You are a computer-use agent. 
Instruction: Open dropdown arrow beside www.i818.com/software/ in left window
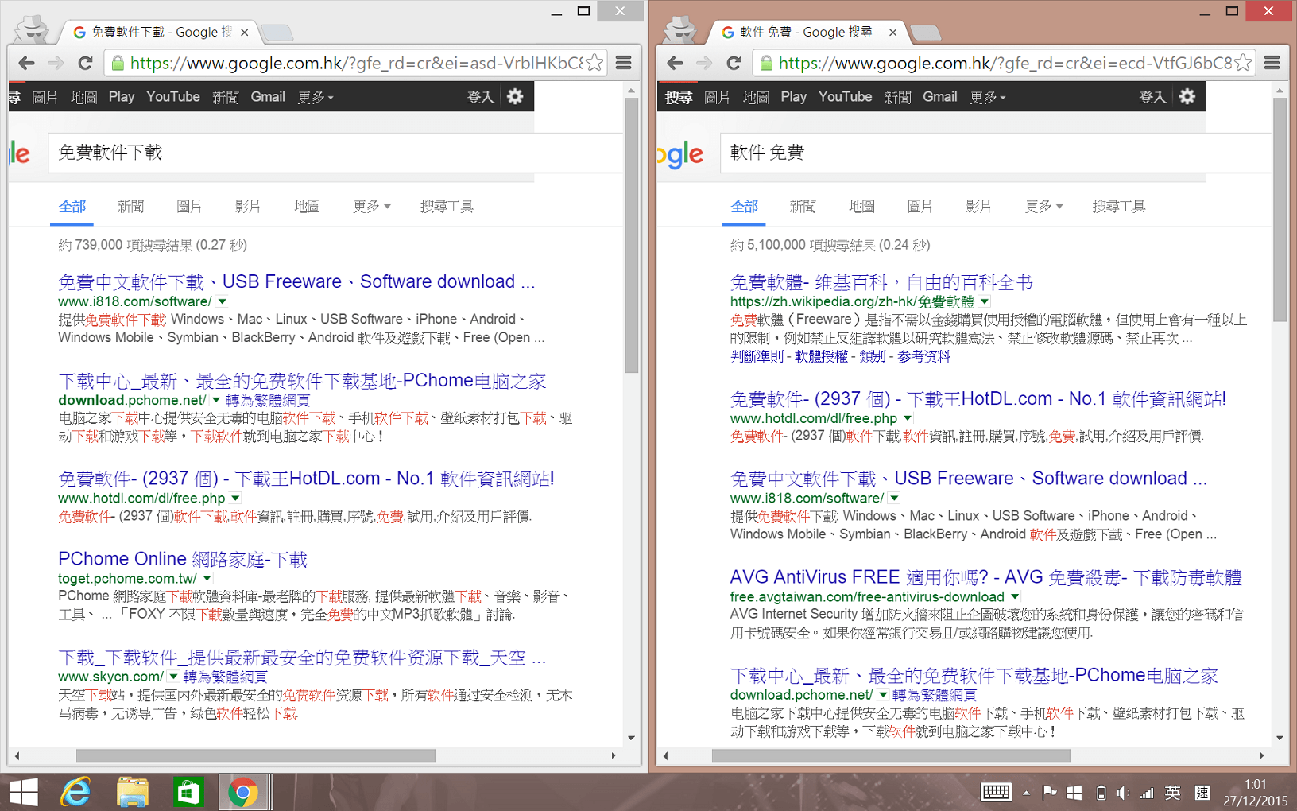coord(223,301)
